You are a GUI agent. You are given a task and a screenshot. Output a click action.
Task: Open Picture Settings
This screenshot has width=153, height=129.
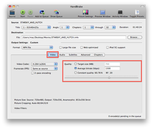(85, 12)
